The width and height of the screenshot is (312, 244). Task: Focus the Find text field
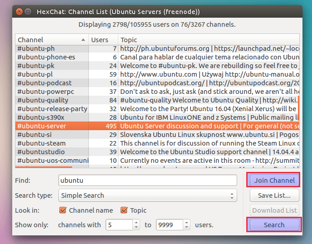(147, 181)
